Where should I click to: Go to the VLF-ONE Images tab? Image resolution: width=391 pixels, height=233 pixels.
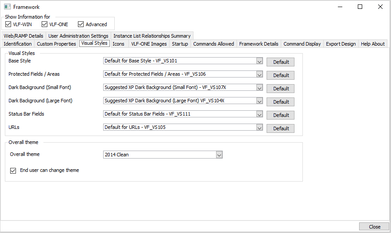(149, 44)
